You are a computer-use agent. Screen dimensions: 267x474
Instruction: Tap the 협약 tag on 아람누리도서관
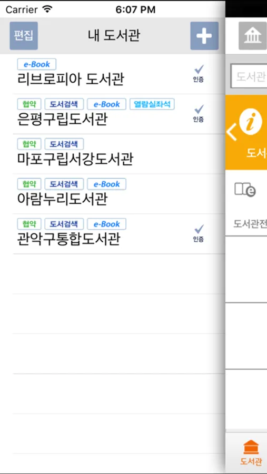click(29, 184)
